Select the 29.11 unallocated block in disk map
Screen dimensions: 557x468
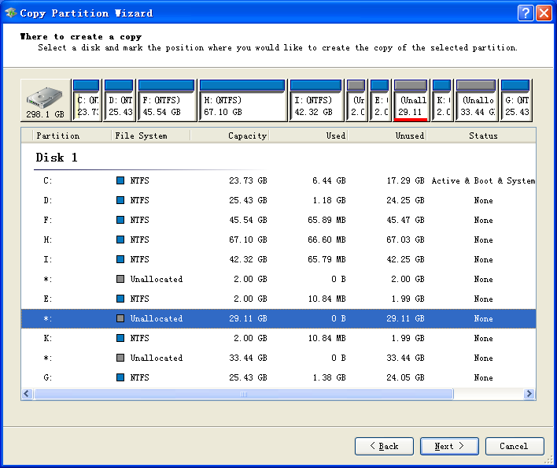pos(411,101)
